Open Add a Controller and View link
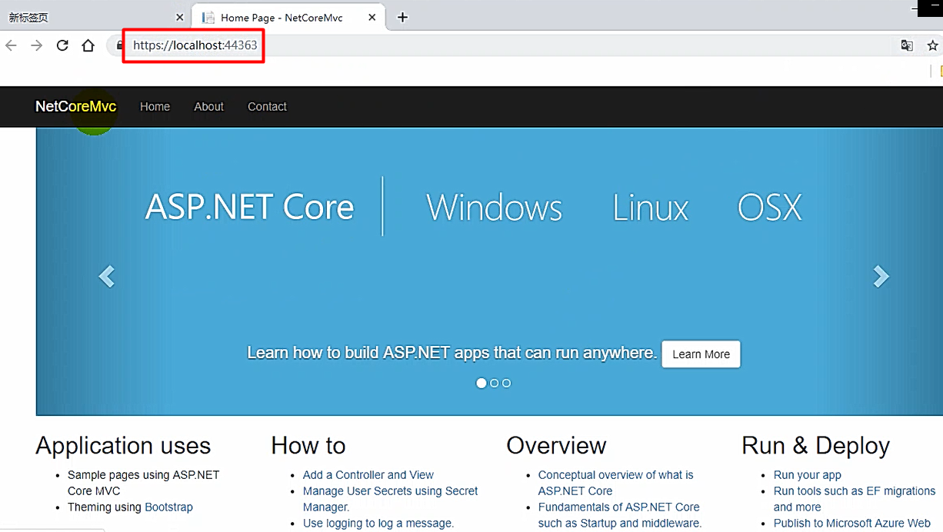The image size is (943, 532). [x=368, y=475]
